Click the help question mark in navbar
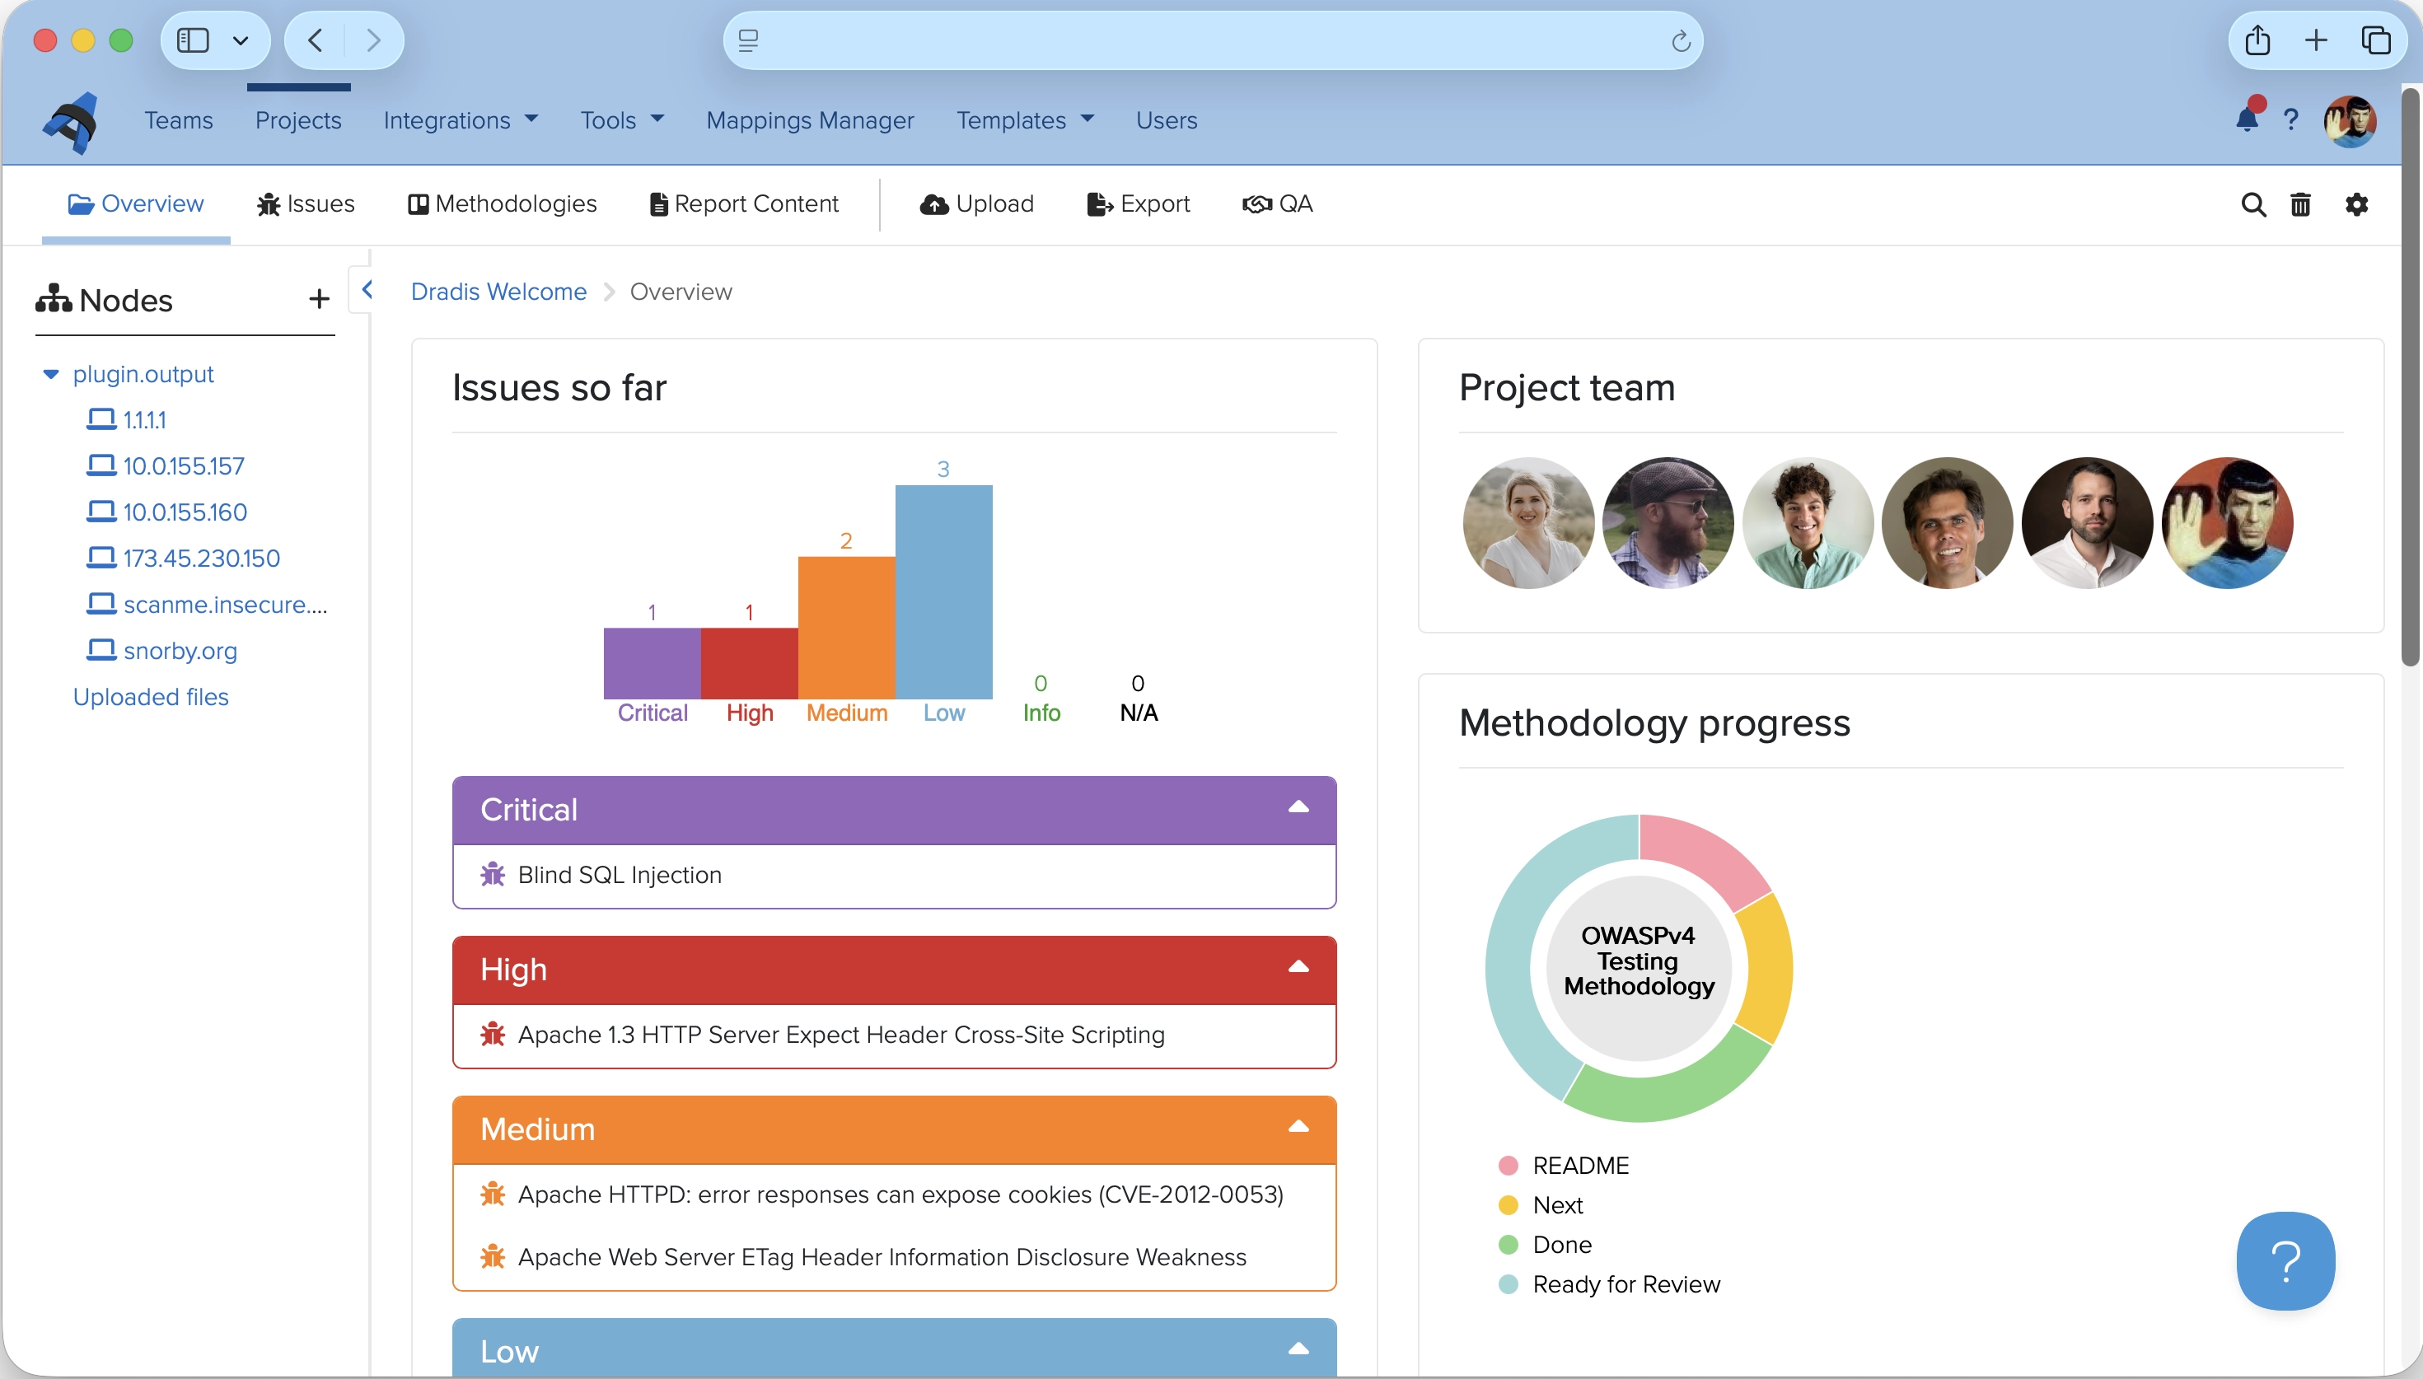2423x1379 pixels. [2290, 120]
